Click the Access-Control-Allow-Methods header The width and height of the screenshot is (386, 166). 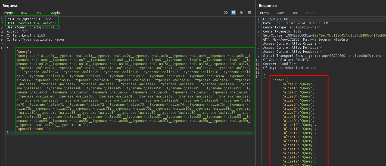293,48
